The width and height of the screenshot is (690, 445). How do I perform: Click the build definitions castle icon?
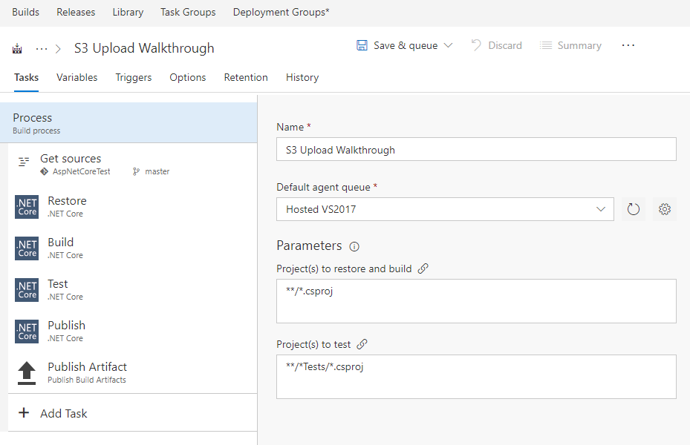[17, 48]
